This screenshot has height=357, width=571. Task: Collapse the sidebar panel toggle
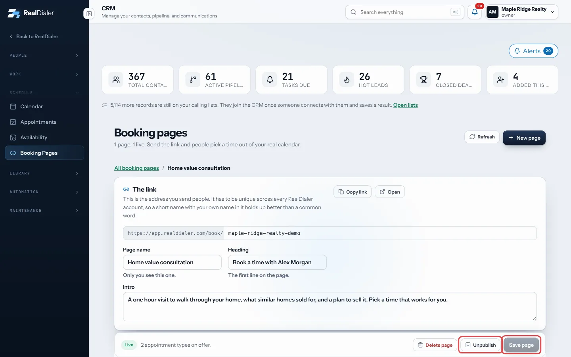[89, 14]
